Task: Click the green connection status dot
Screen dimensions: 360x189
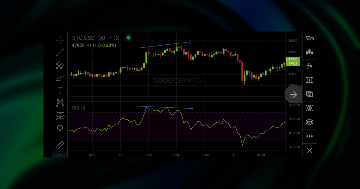Action: 128,37
